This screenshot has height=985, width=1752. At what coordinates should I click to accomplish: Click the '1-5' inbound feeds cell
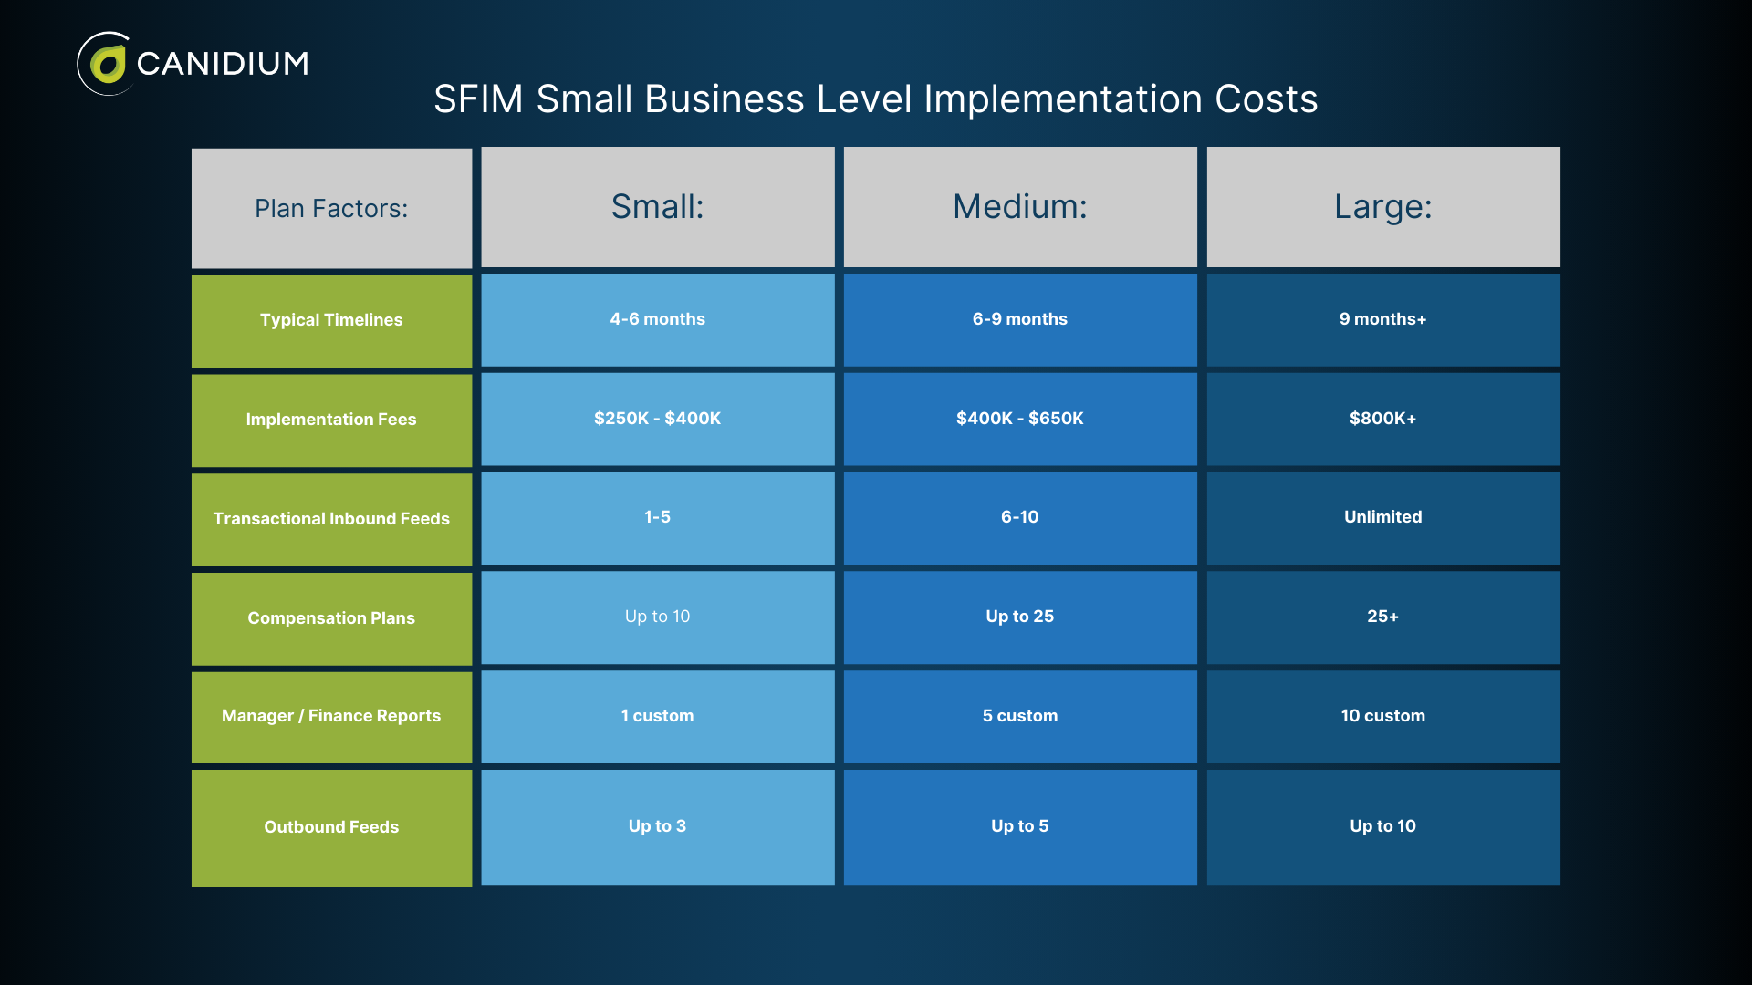[658, 518]
